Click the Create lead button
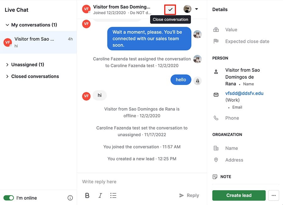 click(x=239, y=195)
